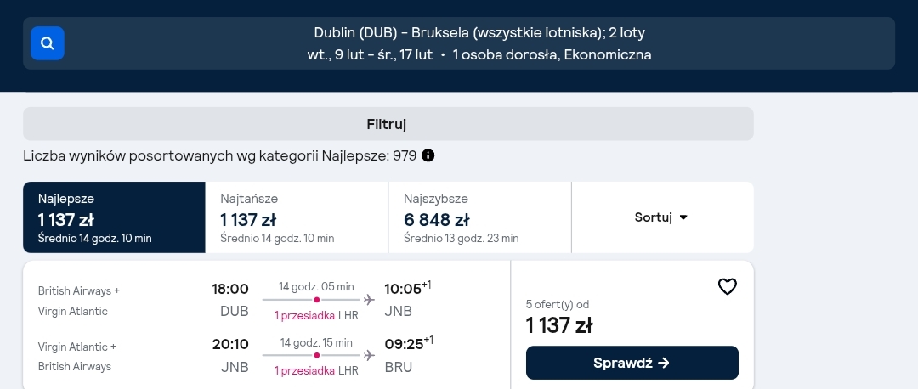
Task: Click the travel dates wt., 9 lut – śr., 17 lut
Action: point(370,55)
